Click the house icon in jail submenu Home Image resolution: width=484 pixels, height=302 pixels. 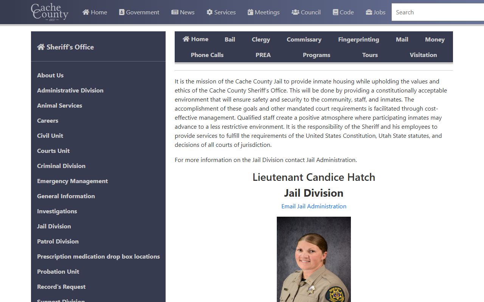point(186,39)
